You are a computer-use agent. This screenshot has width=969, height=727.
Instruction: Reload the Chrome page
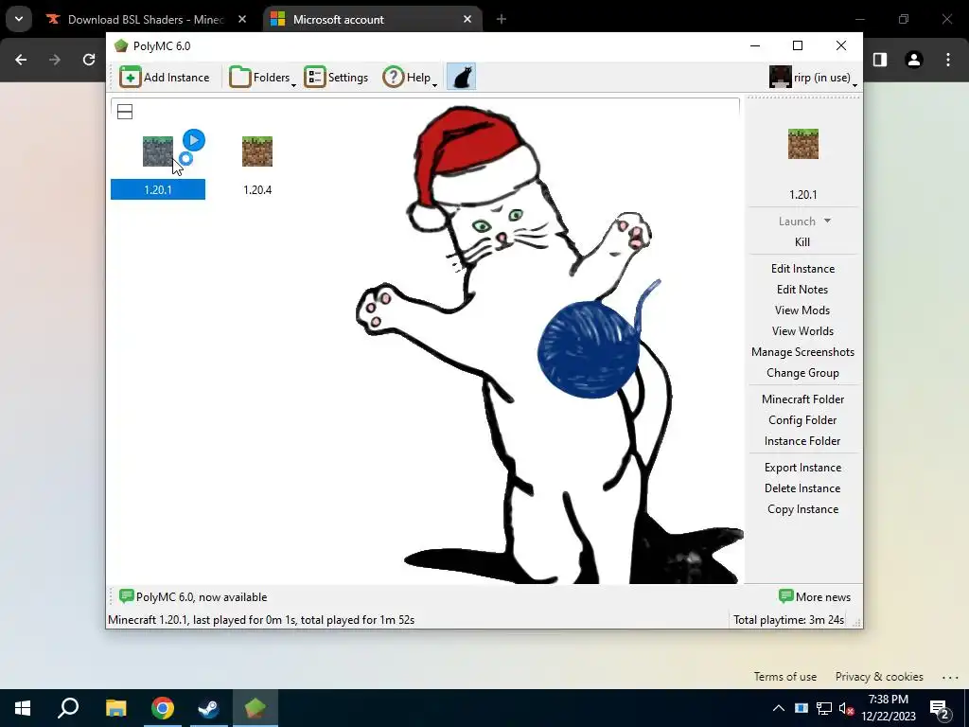point(89,60)
